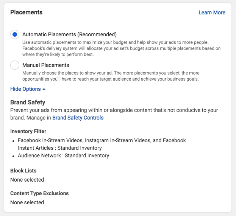This screenshot has height=216, width=236.
Task: Click the Brand Safety description text
Action: (x=114, y=110)
